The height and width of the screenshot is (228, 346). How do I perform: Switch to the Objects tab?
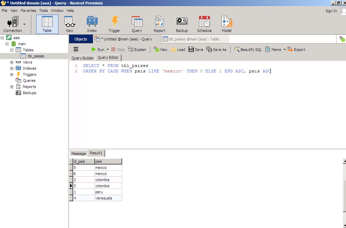coord(81,39)
